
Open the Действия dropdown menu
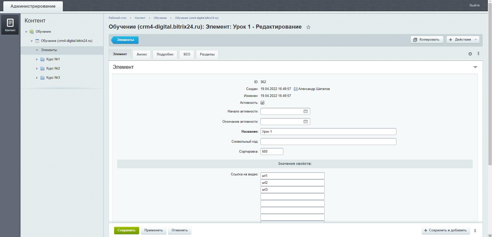(x=463, y=40)
